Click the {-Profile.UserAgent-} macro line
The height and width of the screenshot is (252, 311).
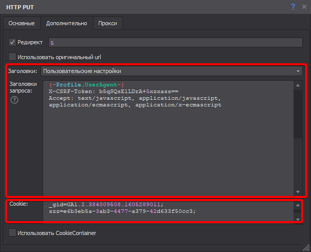click(x=86, y=85)
